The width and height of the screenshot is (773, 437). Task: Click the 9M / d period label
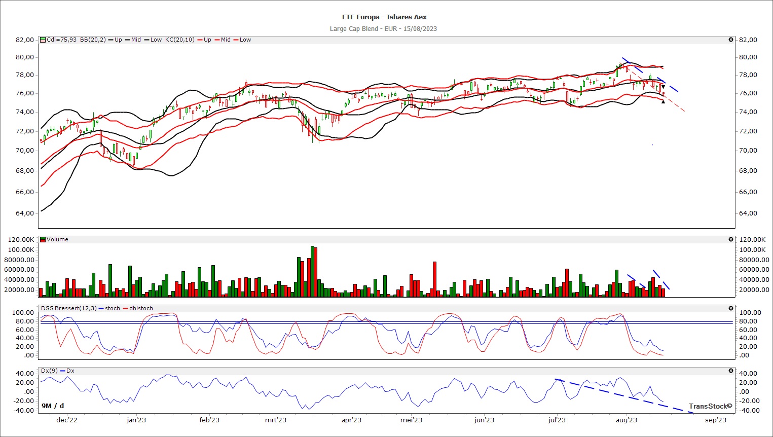click(53, 406)
